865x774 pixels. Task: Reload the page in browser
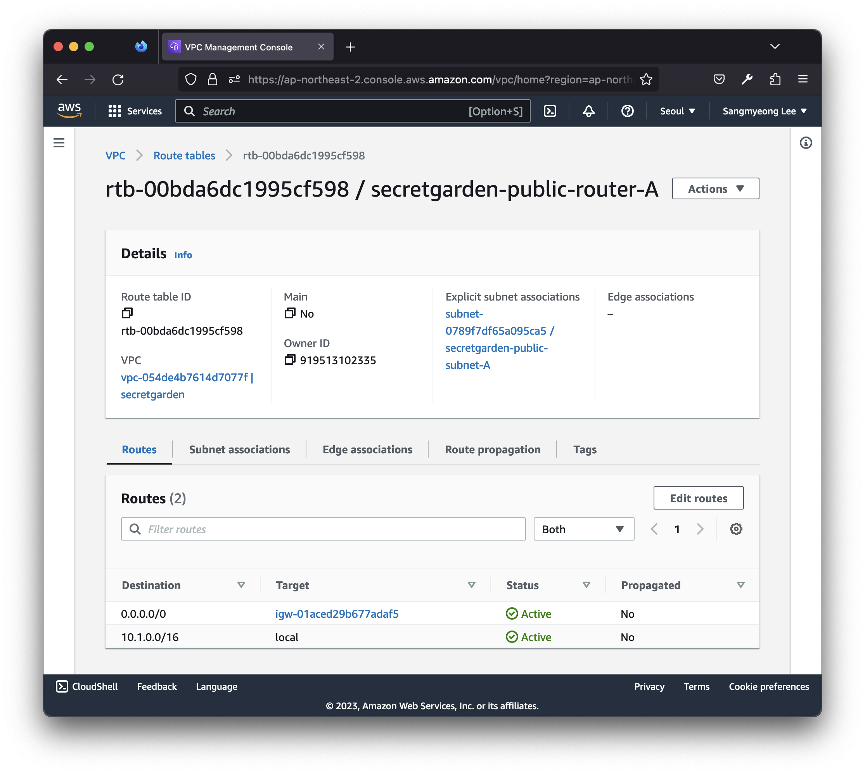(118, 79)
